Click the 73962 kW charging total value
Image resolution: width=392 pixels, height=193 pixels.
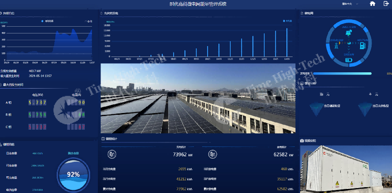tap(183, 155)
